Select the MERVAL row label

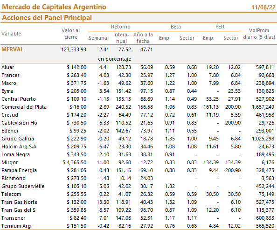[x=12, y=49]
